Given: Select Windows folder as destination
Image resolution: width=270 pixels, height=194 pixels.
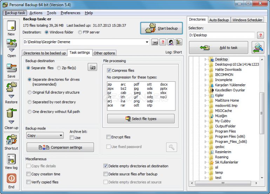Looking at the screenshot, I should pyautogui.click(x=47, y=32).
